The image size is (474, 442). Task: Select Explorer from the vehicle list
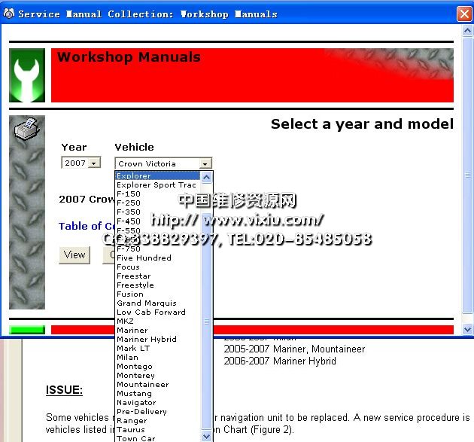(134, 176)
